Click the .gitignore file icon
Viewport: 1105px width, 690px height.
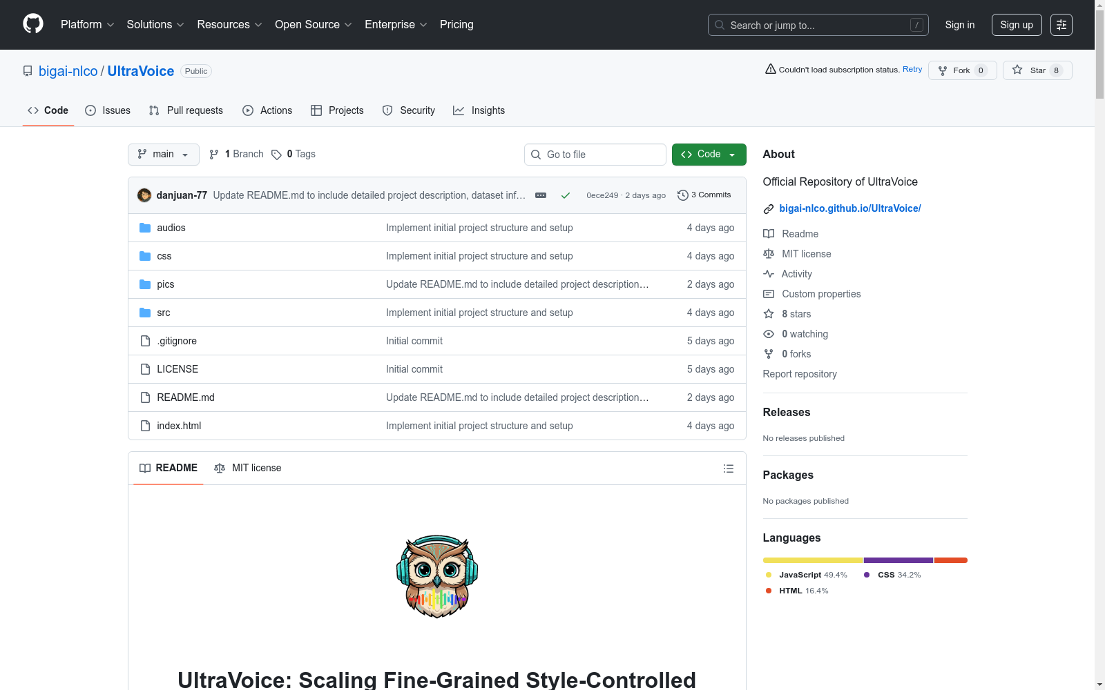pyautogui.click(x=145, y=341)
